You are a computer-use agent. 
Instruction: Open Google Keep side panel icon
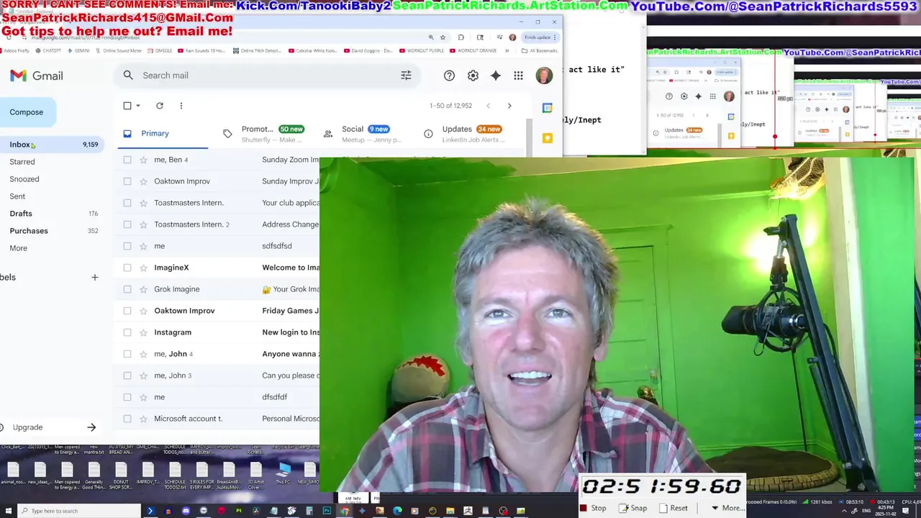548,137
